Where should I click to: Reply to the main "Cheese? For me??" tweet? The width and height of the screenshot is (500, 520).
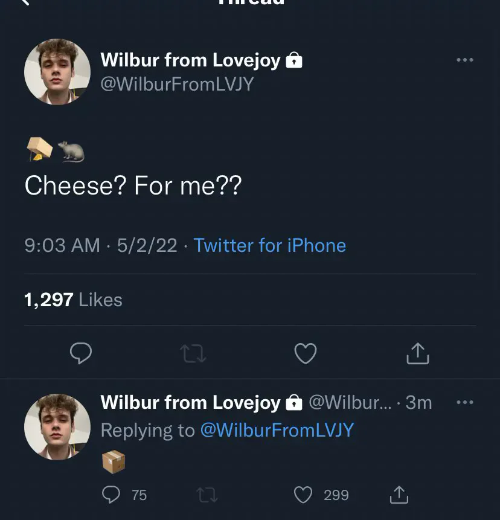tap(81, 353)
